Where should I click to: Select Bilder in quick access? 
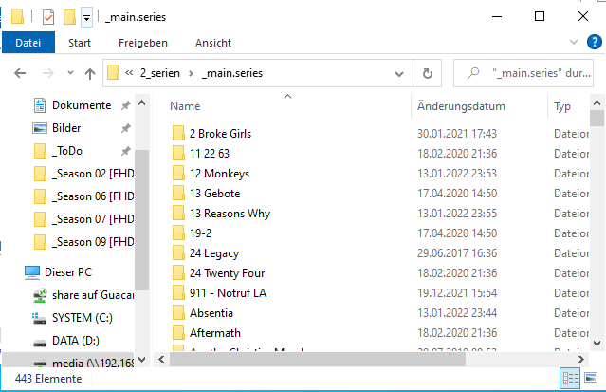[66, 128]
